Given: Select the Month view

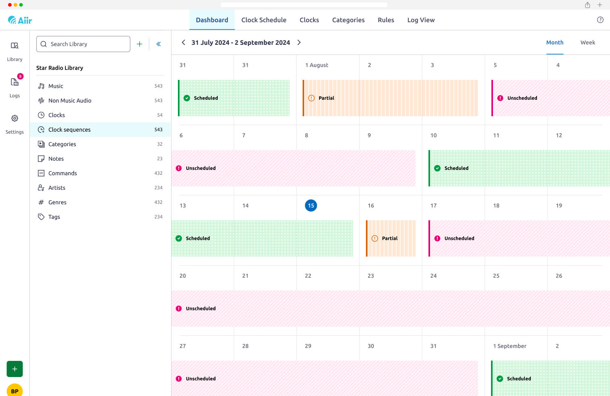Looking at the screenshot, I should [555, 42].
